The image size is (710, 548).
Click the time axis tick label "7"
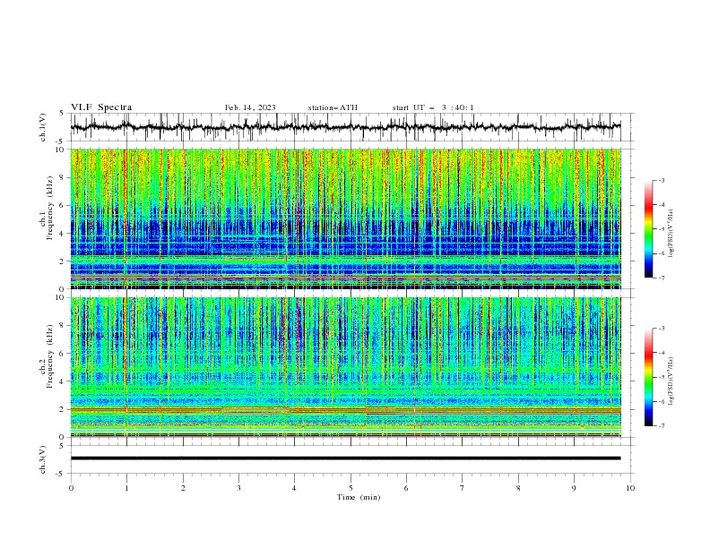pyautogui.click(x=463, y=488)
